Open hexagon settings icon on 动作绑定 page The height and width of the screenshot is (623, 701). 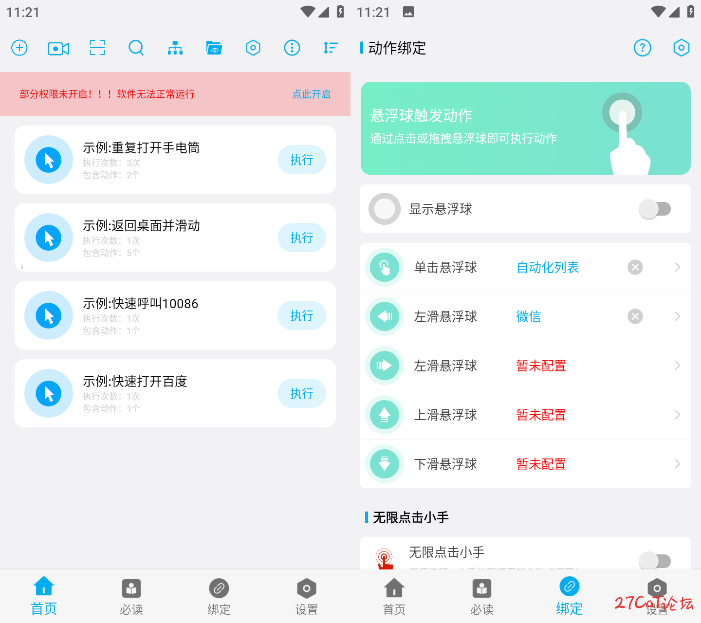[x=682, y=48]
